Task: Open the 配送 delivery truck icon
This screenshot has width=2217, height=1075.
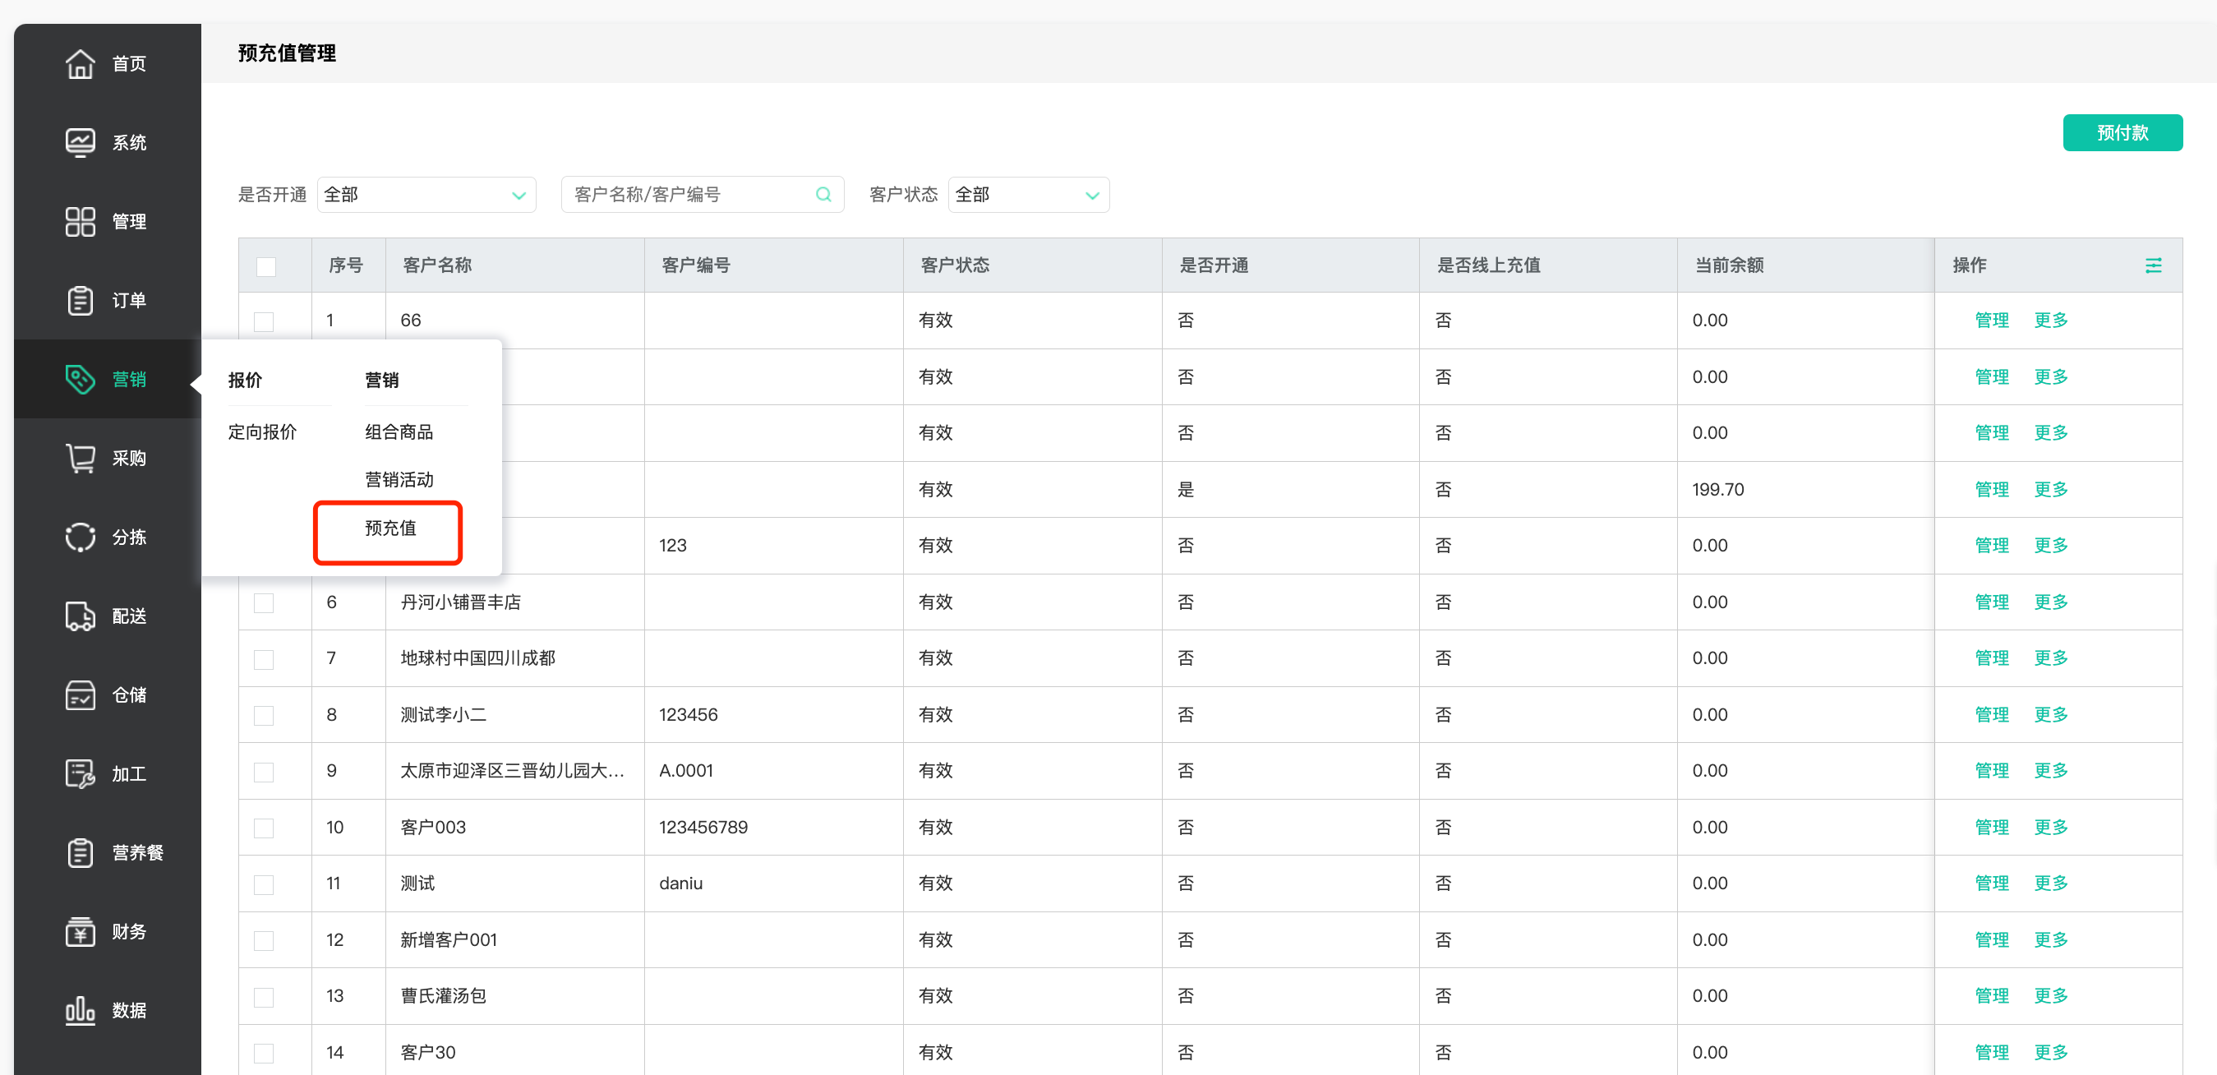Action: point(80,616)
